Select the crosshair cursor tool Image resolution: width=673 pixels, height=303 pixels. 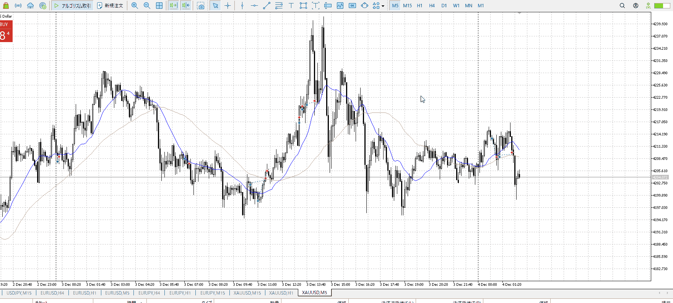[x=228, y=5]
